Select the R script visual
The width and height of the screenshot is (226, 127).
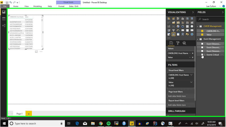pyautogui.click(x=183, y=34)
